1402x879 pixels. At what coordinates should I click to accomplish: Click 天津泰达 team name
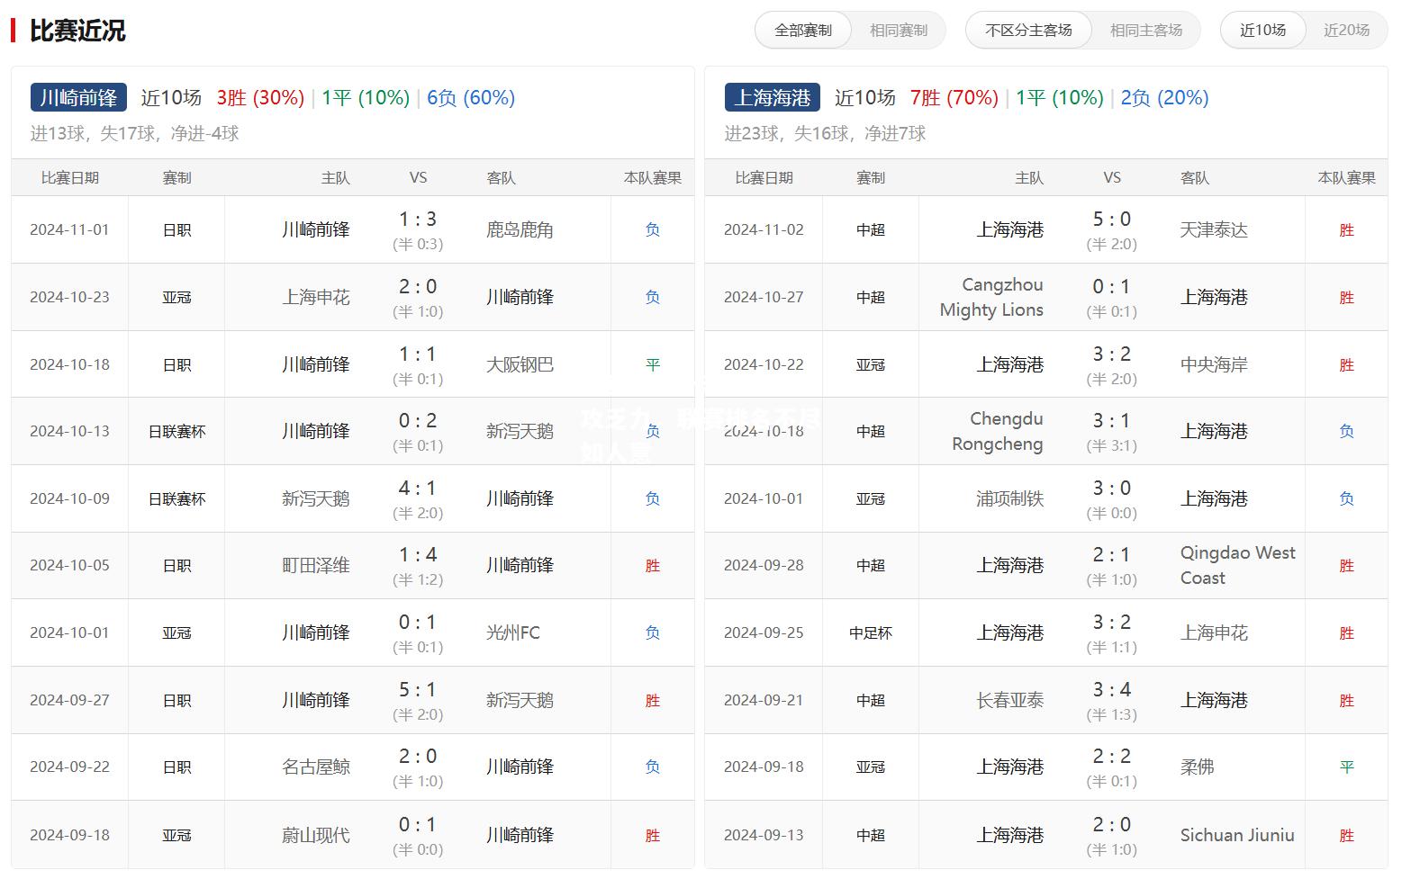1214,230
